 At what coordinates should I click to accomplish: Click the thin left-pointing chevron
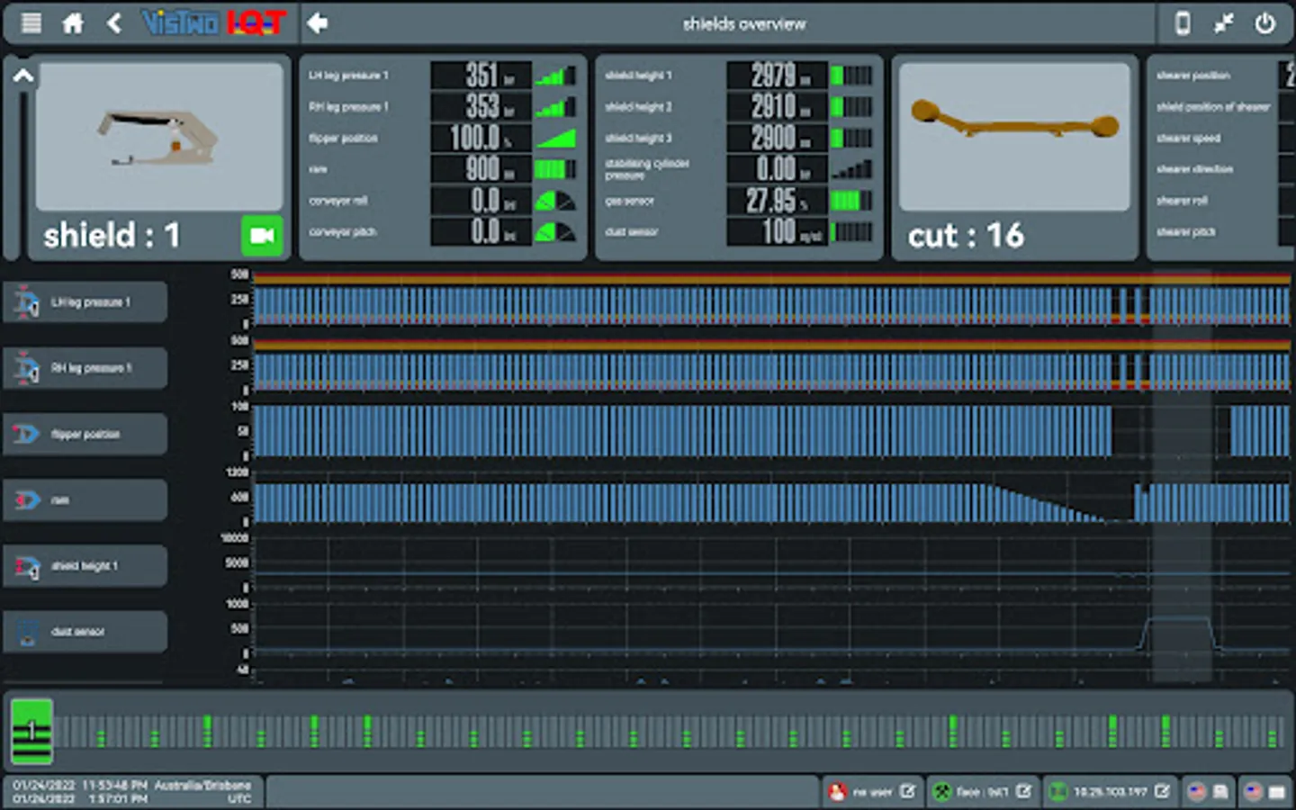click(113, 22)
